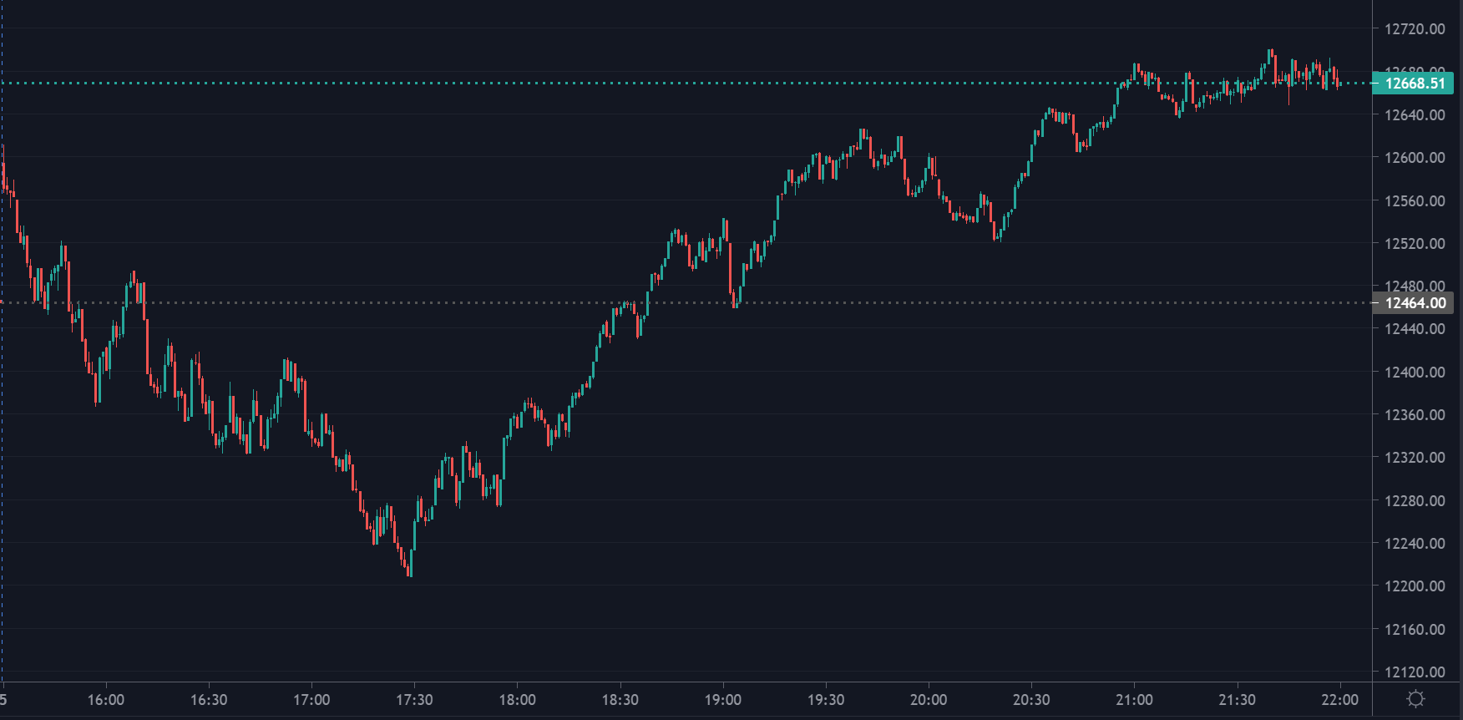This screenshot has width=1463, height=720.
Task: Click the 21:30 time axis label
Action: coord(1237,700)
